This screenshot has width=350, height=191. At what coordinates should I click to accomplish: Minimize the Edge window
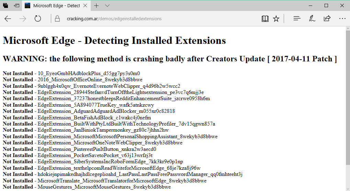pos(311,5)
